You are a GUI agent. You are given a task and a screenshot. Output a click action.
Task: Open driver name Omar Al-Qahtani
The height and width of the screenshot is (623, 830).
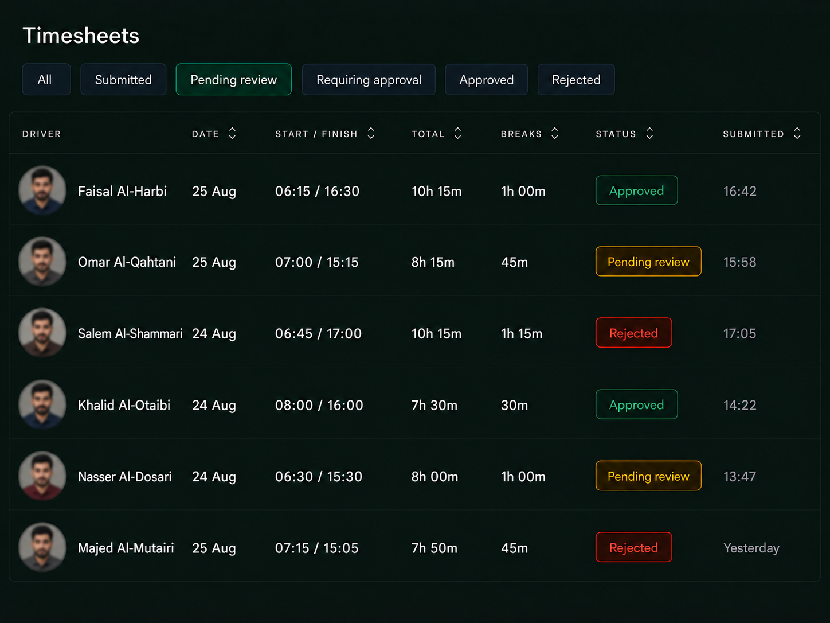click(127, 262)
